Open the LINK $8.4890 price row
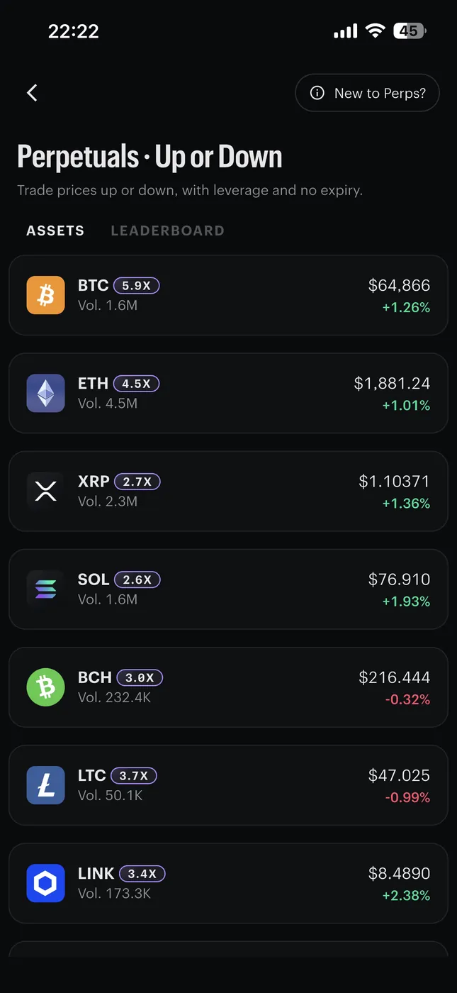Viewport: 457px width, 993px height. coord(228,883)
